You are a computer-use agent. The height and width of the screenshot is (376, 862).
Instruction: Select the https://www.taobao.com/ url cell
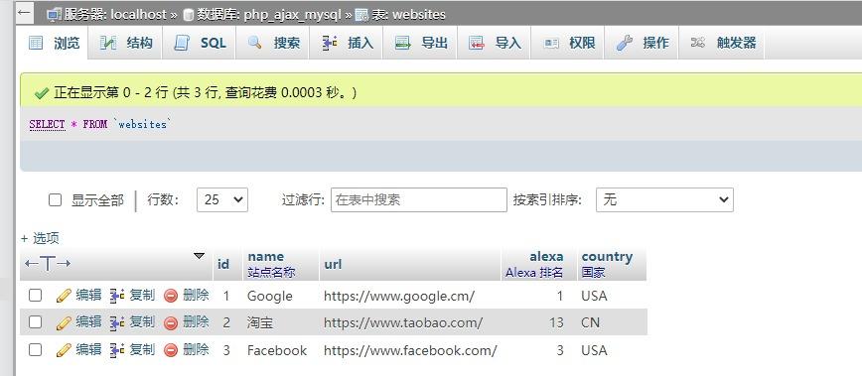coord(403,322)
